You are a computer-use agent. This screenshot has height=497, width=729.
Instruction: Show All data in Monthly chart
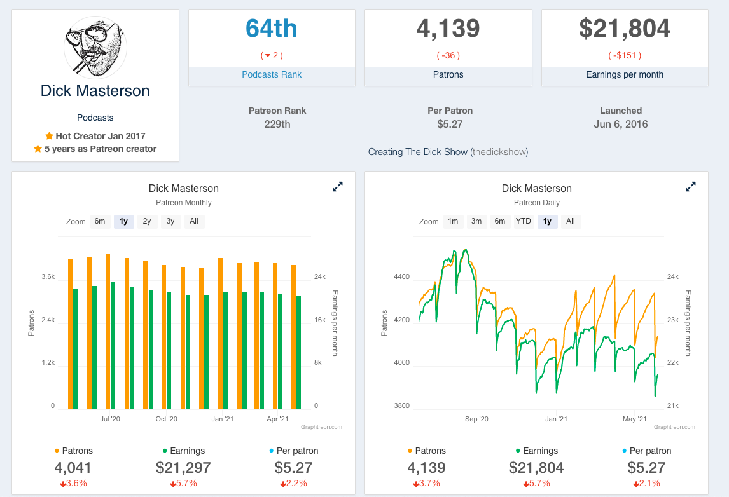pyautogui.click(x=195, y=222)
